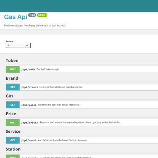Click the Servers dropdown chevron arrow
The width and height of the screenshot is (158, 158).
(27, 46)
